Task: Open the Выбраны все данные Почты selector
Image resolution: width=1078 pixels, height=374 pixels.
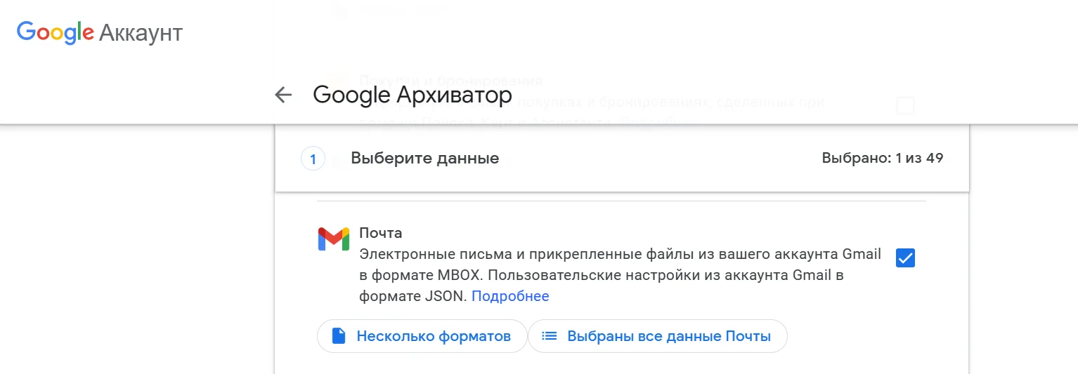Action: [657, 336]
